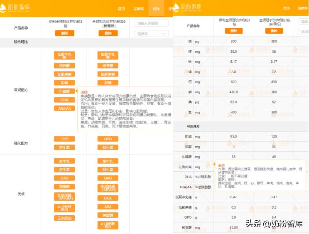Viewport: 309px width, 234px height.
Task: Click the ARA|AA tag
Action: pyautogui.click(x=64, y=108)
